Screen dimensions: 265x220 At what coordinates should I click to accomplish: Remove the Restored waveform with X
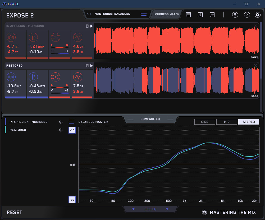(x=255, y=66)
